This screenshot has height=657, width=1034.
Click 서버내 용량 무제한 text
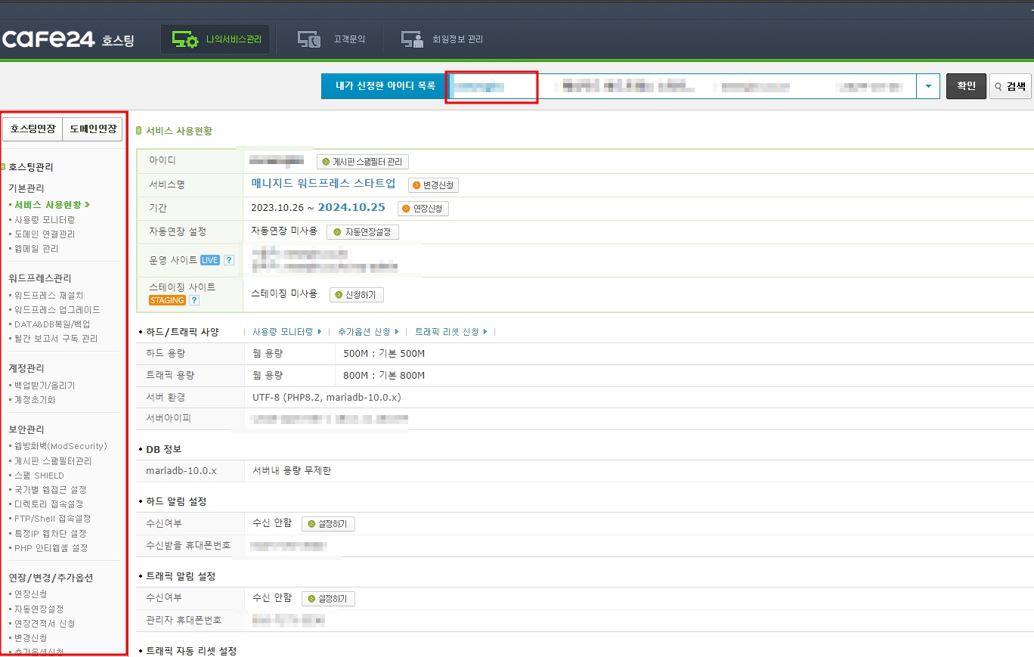coord(292,471)
